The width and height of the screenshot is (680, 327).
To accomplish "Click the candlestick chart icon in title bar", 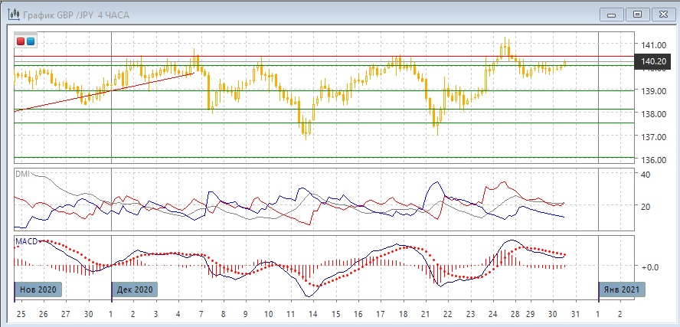I will pyautogui.click(x=12, y=14).
